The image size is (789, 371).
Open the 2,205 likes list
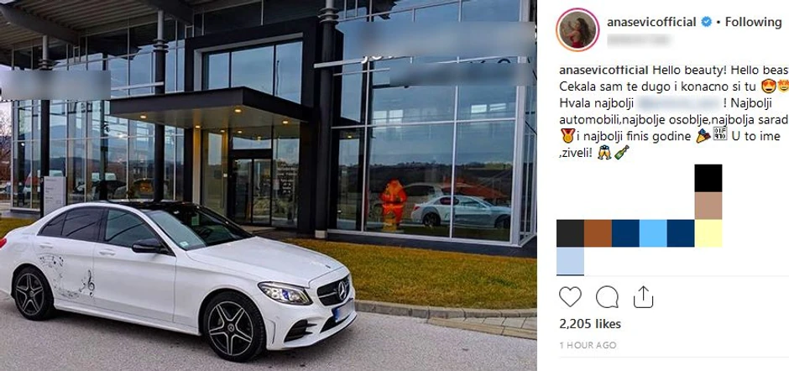pyautogui.click(x=590, y=324)
